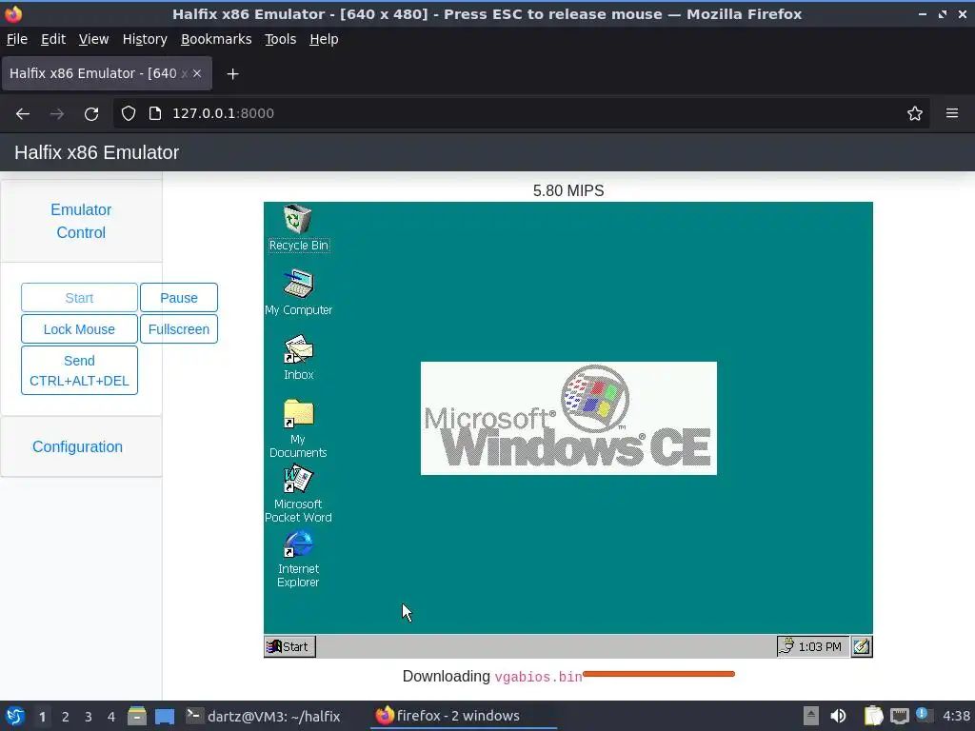Expand the Configuration section
Image resolution: width=975 pixels, height=731 pixels.
tap(77, 447)
